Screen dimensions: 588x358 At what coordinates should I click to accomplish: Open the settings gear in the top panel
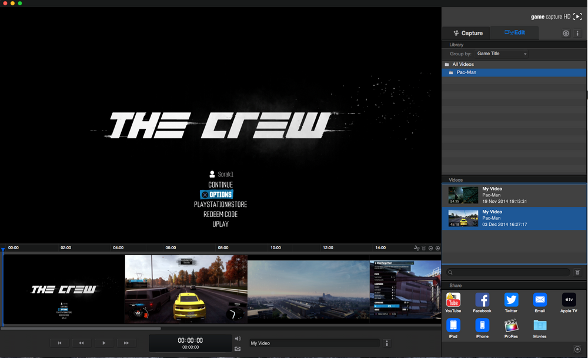click(566, 34)
